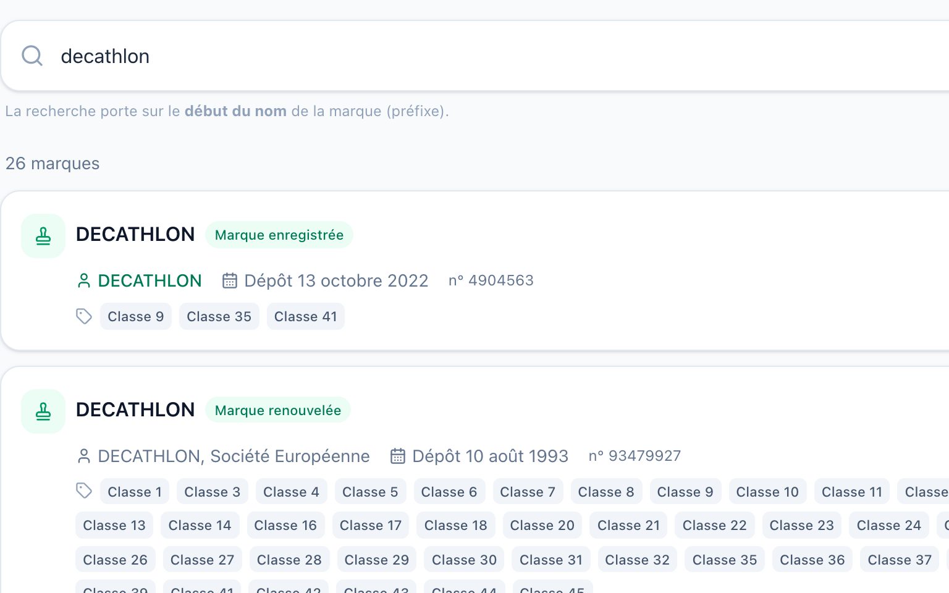Select the Classe 16 chip
949x593 pixels.
(285, 525)
